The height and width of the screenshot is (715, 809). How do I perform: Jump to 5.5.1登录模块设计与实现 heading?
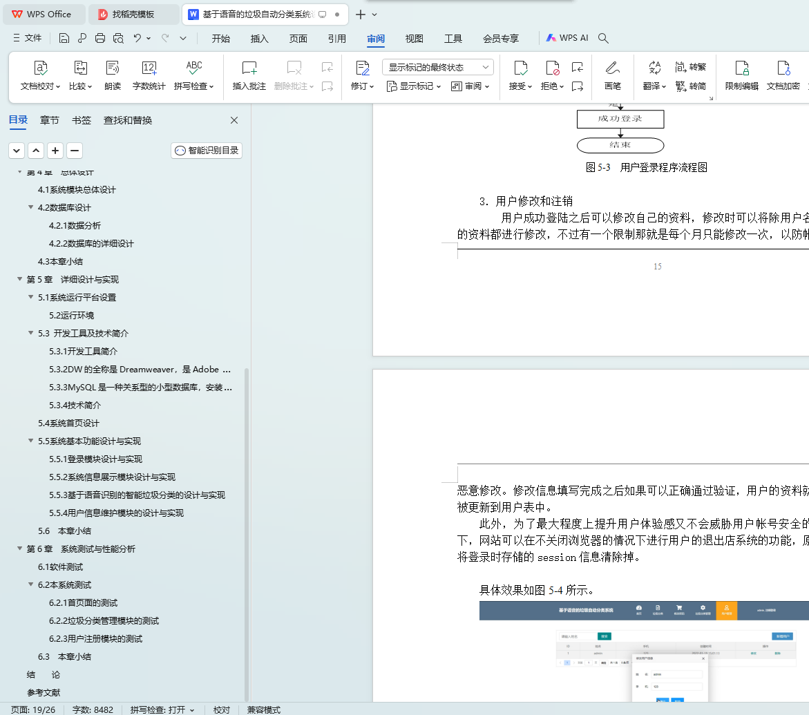(95, 459)
